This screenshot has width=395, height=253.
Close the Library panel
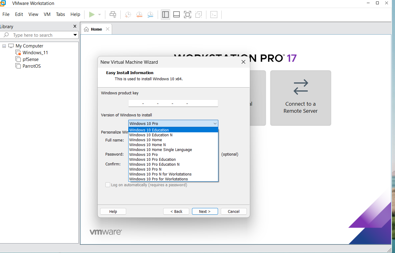coord(75,26)
